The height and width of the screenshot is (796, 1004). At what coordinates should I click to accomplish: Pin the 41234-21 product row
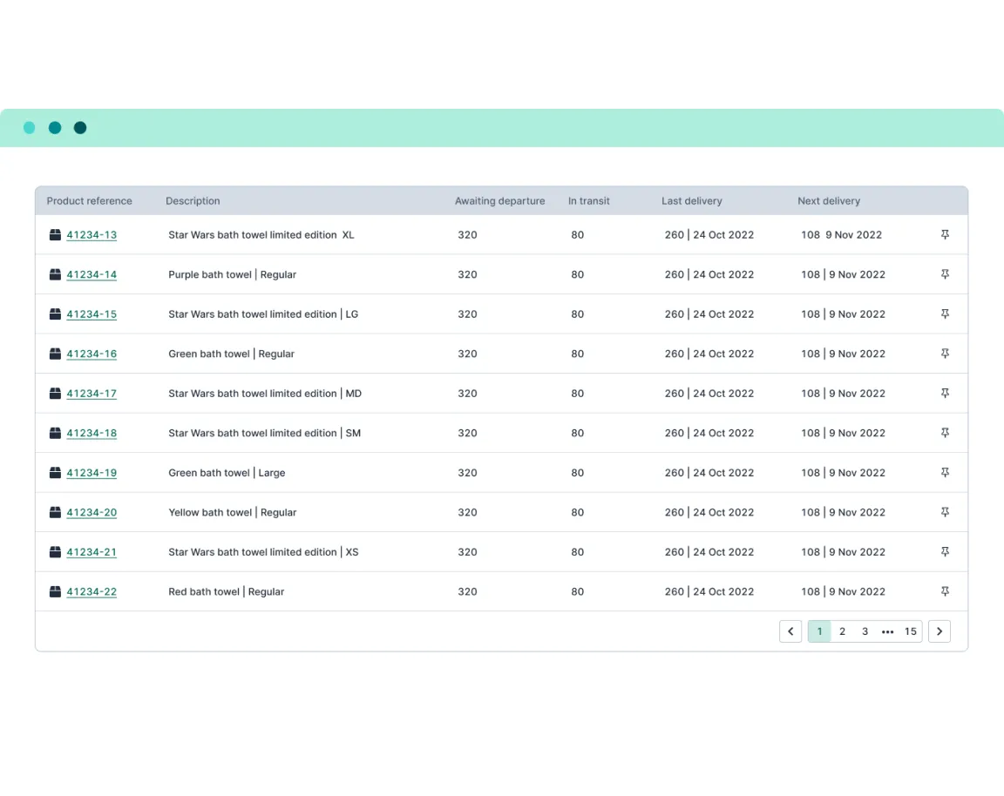[945, 552]
